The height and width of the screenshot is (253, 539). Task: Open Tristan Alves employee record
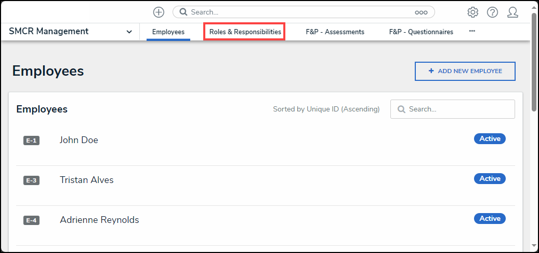pos(87,179)
